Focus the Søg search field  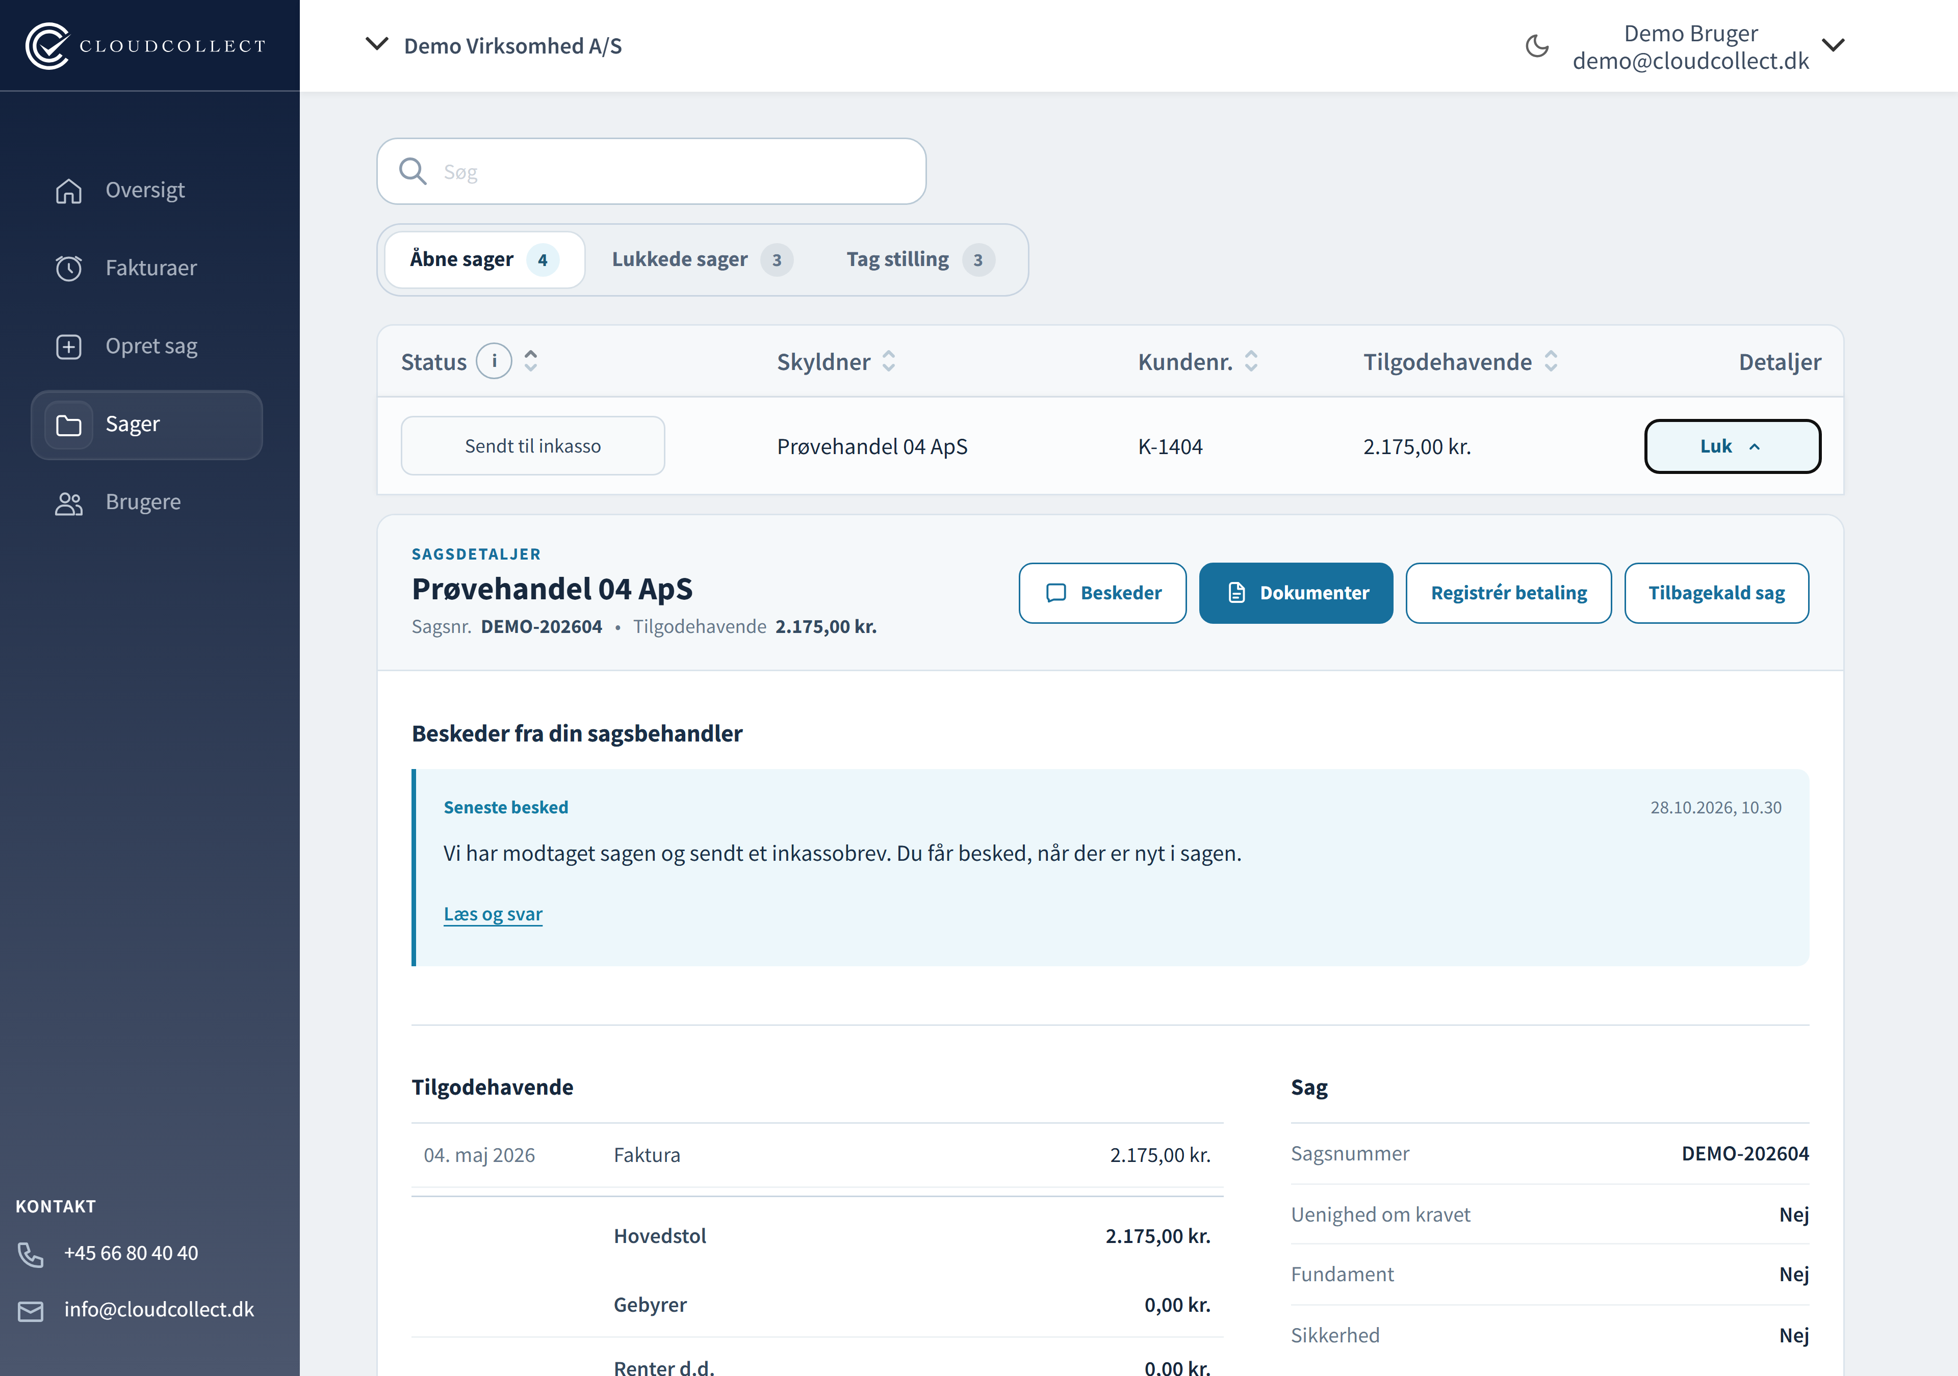coord(652,171)
